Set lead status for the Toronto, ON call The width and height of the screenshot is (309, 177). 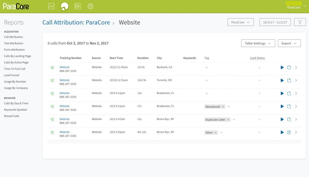259,81
